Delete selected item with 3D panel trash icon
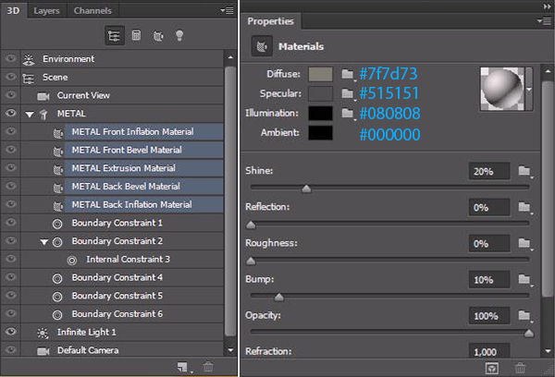555x377 pixels. (208, 367)
